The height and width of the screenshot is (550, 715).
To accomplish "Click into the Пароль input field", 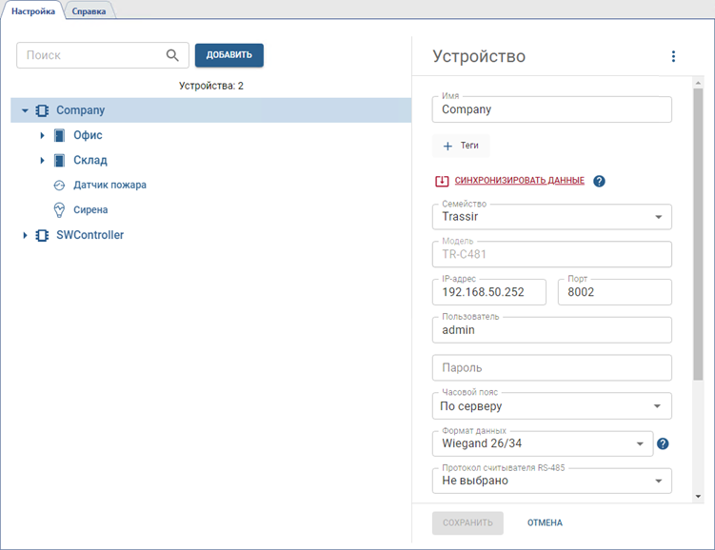I will pyautogui.click(x=551, y=368).
